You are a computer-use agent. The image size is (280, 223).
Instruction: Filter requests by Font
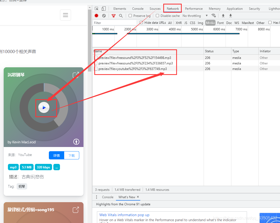click(x=220, y=23)
